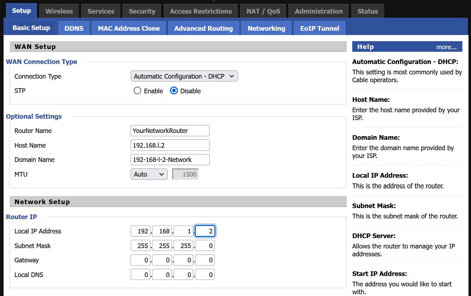The image size is (471, 296).
Task: Select Disable for STP
Action: 174,91
